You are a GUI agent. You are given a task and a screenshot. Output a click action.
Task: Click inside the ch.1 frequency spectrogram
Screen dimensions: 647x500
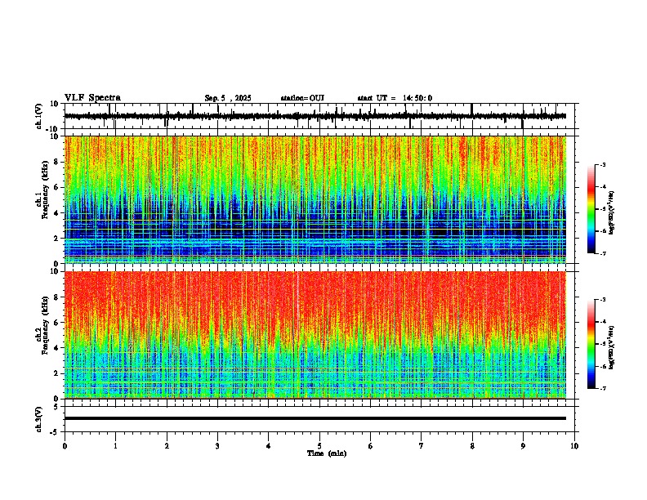click(x=315, y=199)
